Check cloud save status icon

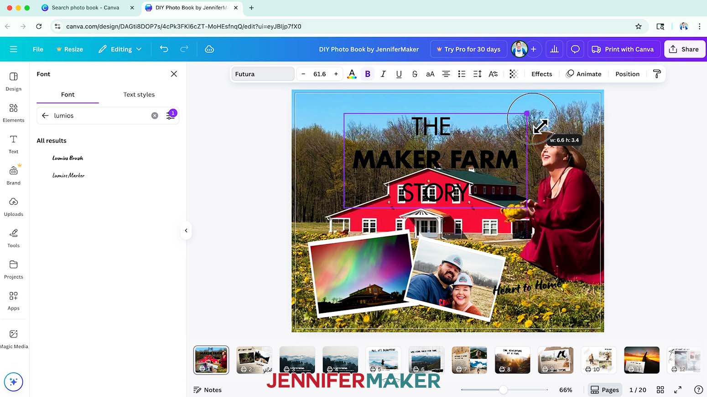point(209,49)
